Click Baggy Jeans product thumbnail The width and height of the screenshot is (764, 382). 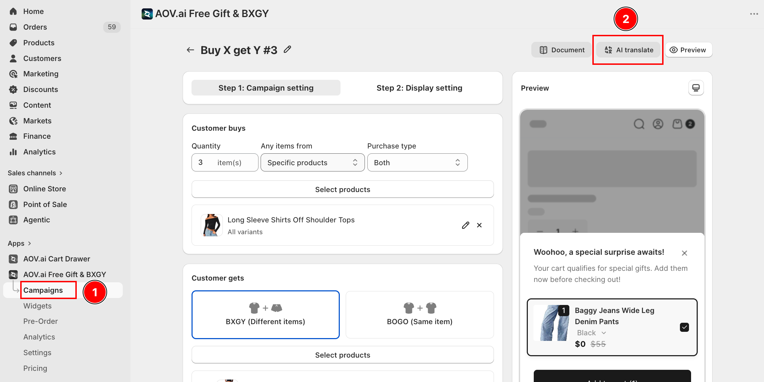tap(552, 323)
